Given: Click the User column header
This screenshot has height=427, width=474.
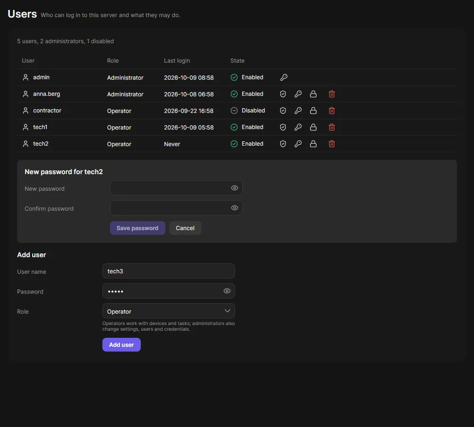Looking at the screenshot, I should point(28,61).
